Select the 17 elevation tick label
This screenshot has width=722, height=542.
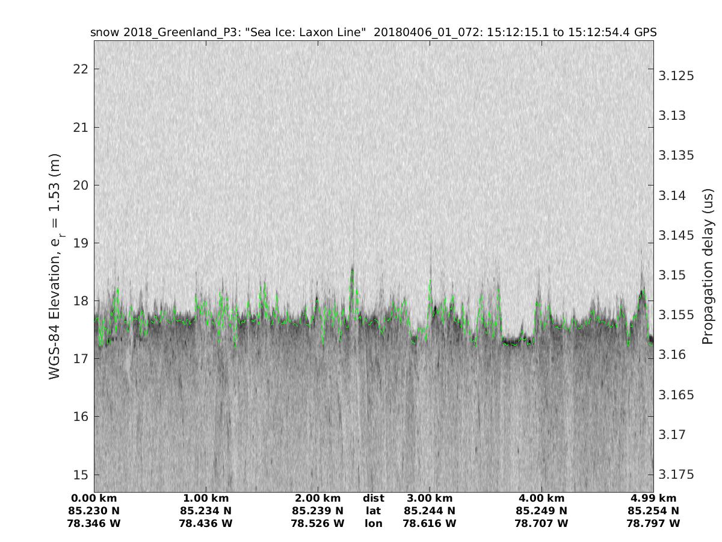[79, 359]
